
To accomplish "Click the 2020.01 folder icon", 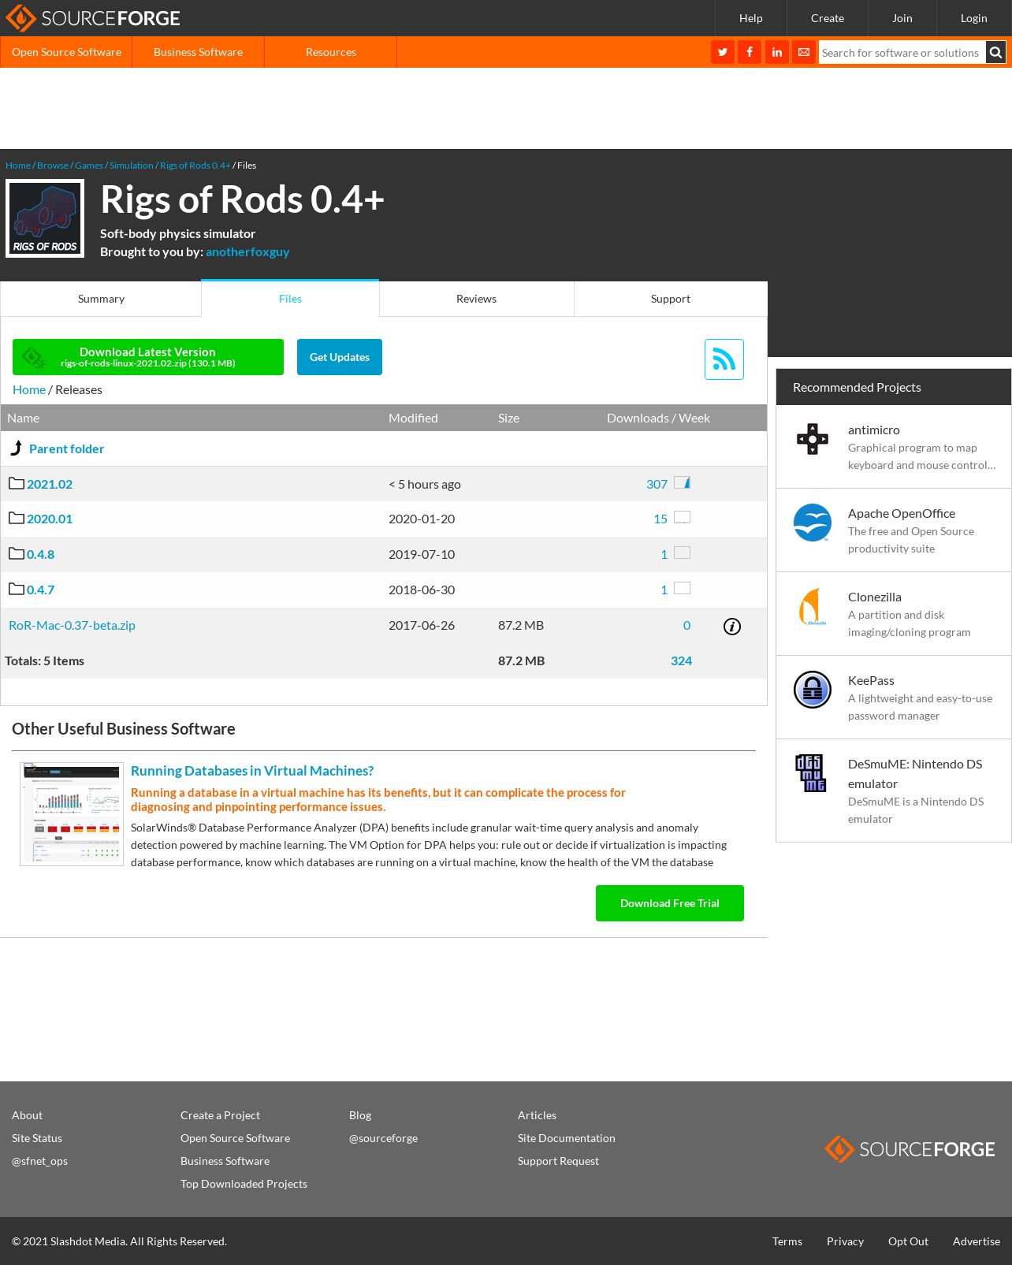I will point(17,518).
